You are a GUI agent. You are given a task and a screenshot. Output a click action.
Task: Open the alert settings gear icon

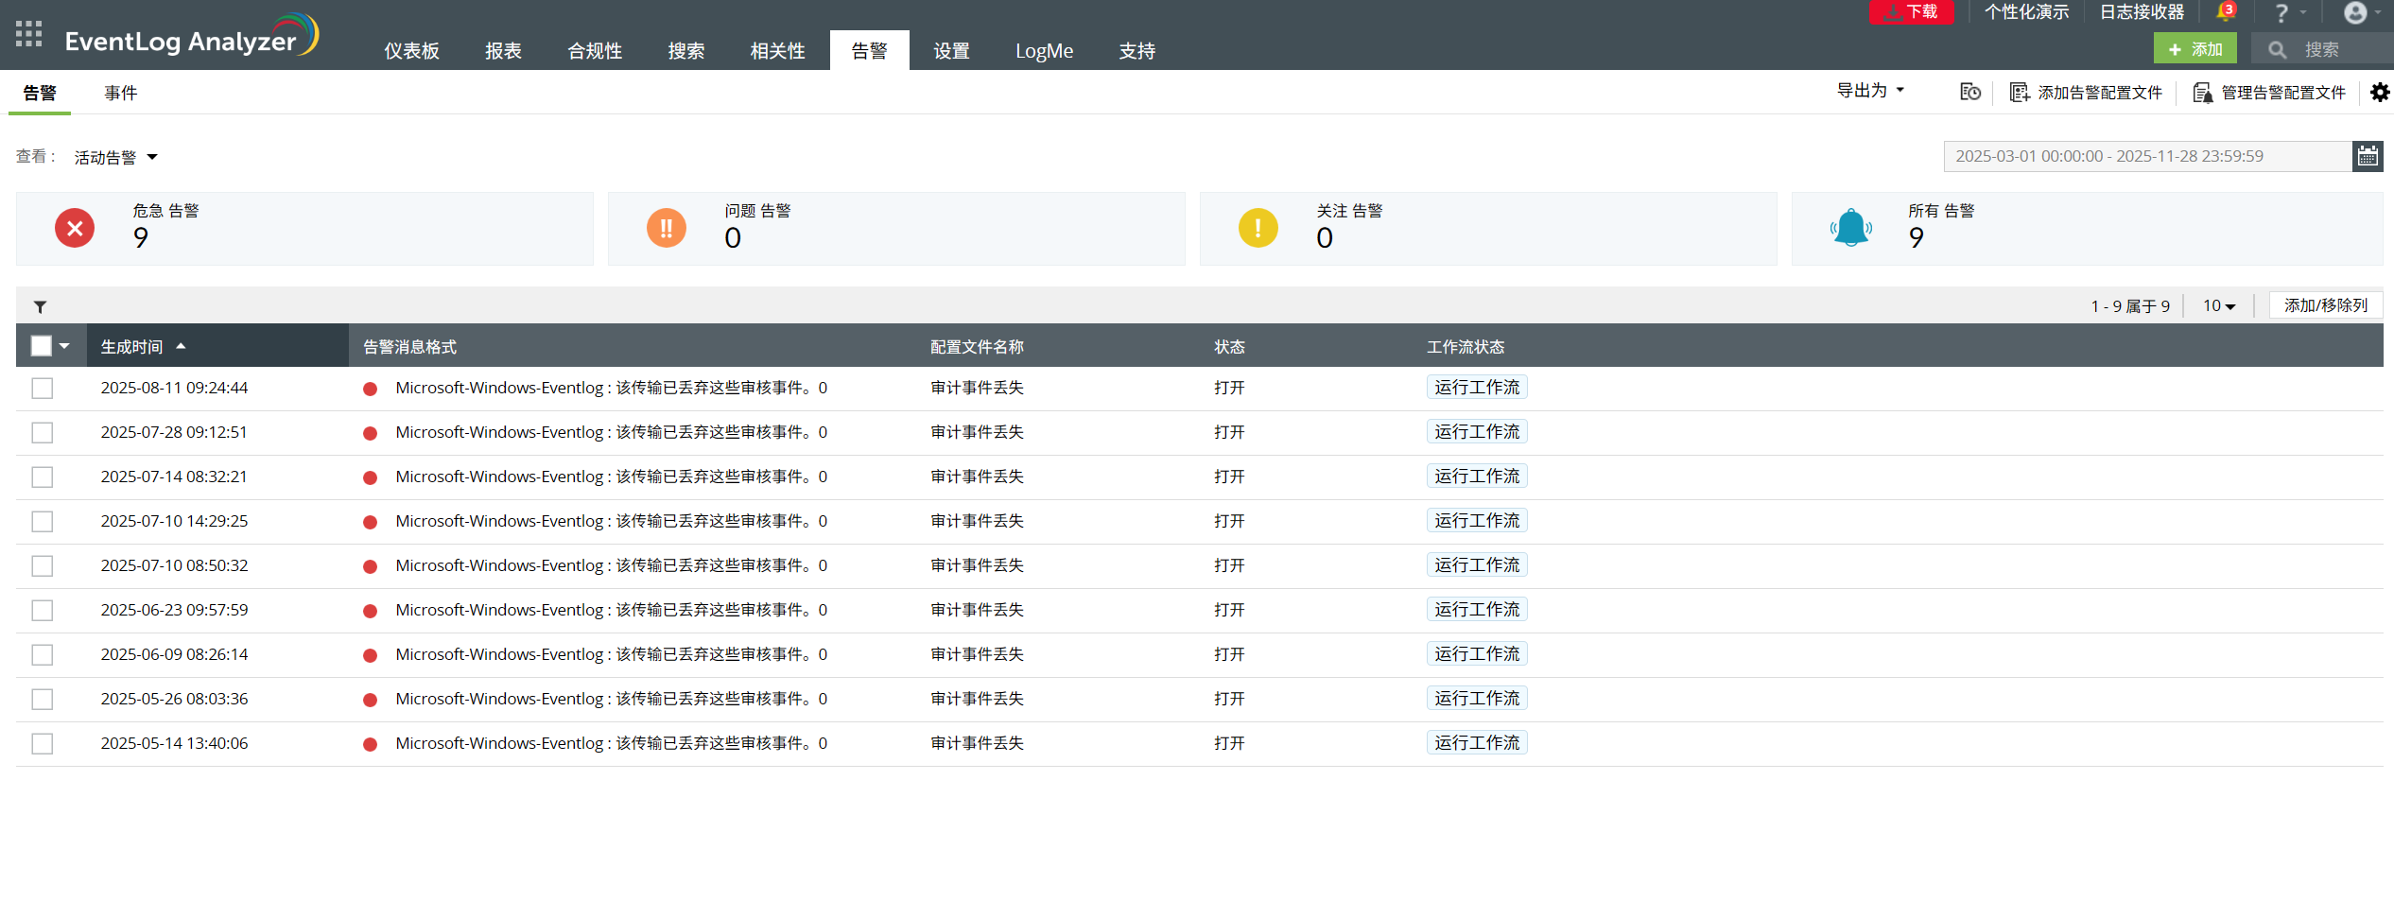[2380, 93]
